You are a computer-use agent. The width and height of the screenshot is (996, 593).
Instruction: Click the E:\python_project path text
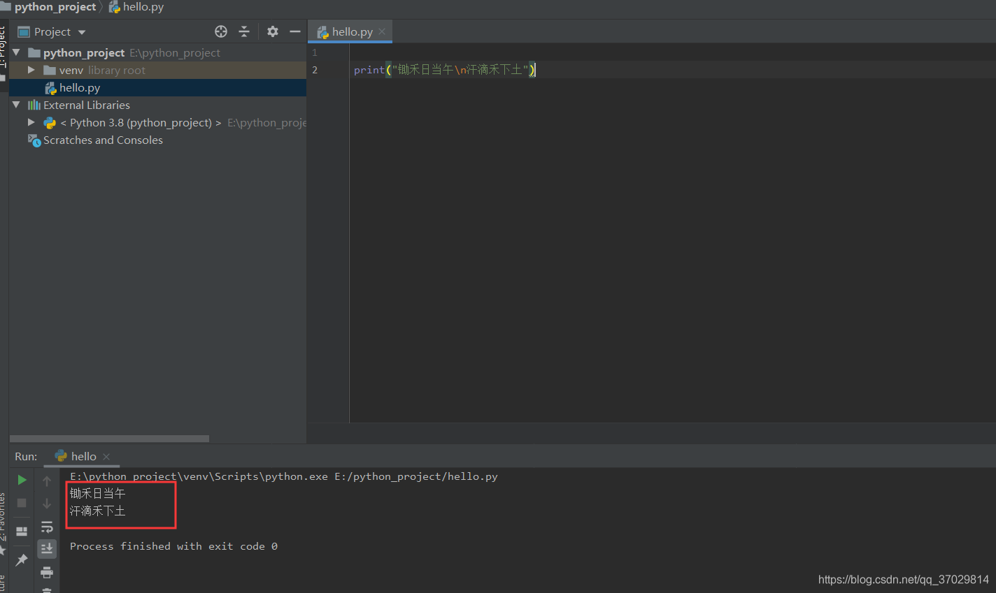click(175, 52)
